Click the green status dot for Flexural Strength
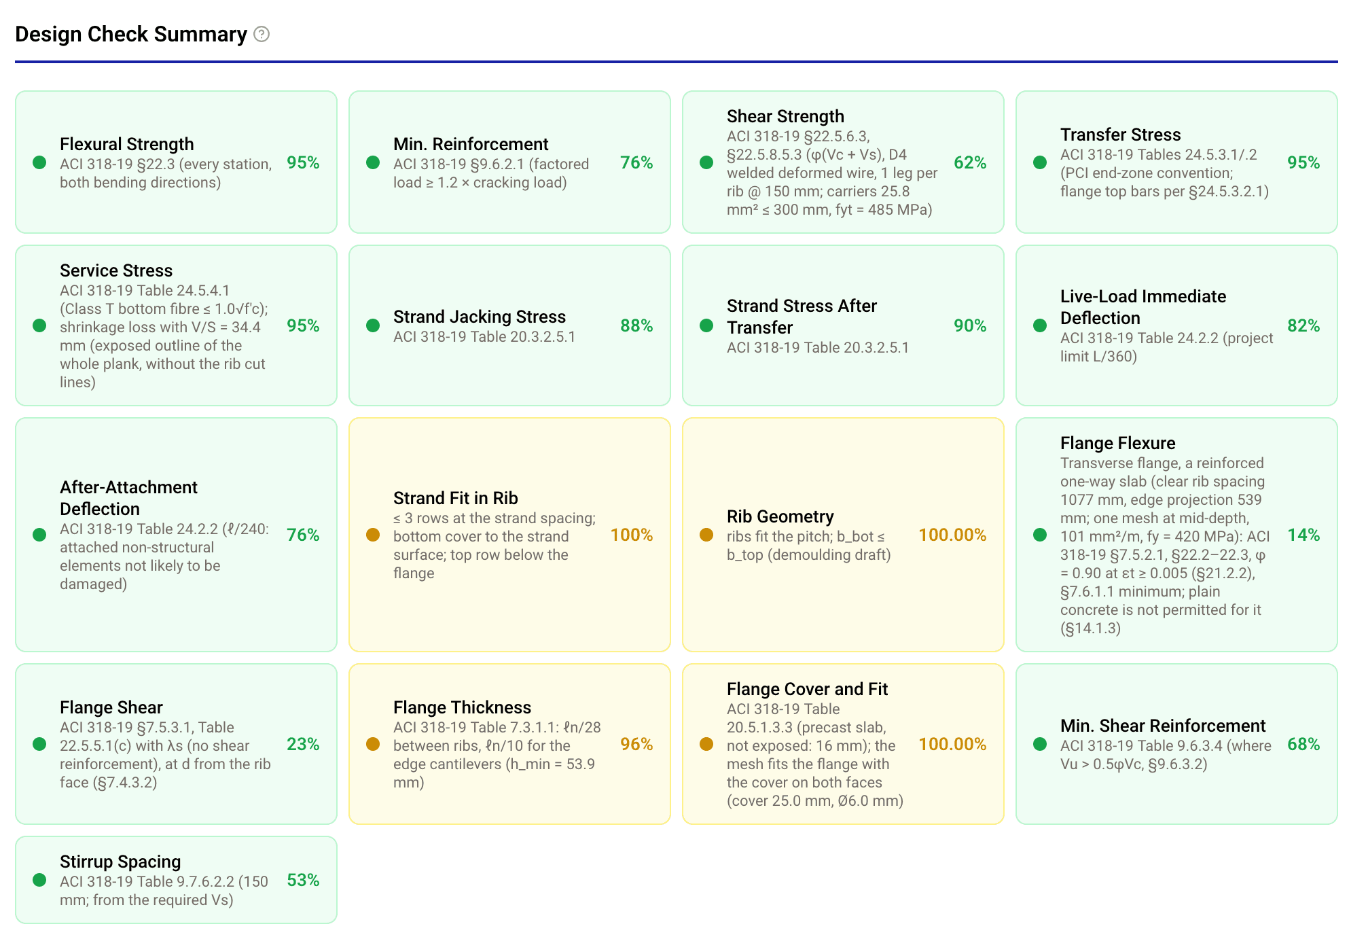This screenshot has height=939, width=1349. [x=39, y=162]
